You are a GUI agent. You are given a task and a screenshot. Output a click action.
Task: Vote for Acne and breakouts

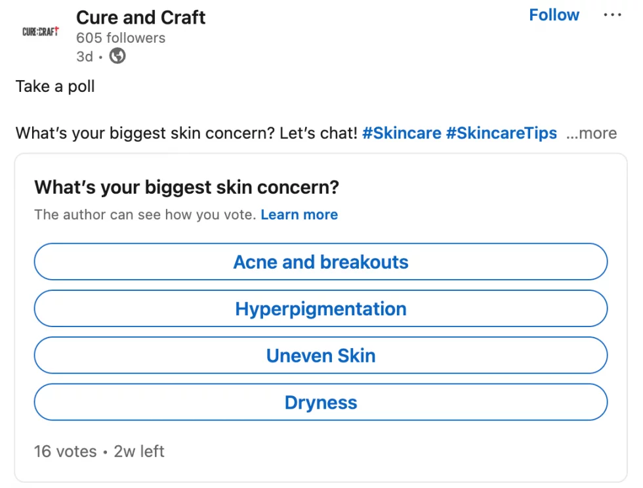tap(321, 261)
